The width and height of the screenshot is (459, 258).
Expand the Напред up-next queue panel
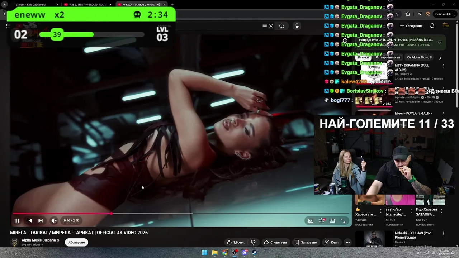(x=439, y=42)
